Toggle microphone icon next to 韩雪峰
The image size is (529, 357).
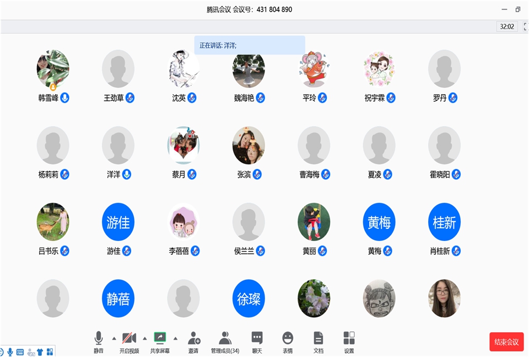tap(65, 98)
